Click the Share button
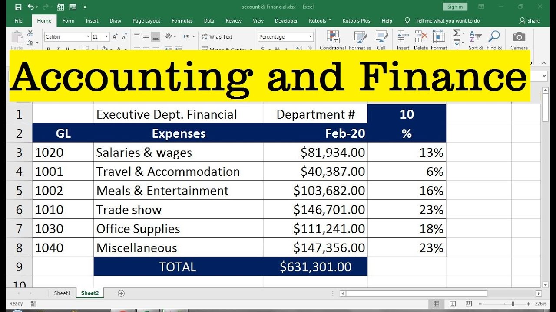556x312 pixels. click(530, 20)
